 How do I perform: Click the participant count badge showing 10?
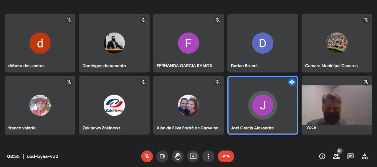(340, 151)
